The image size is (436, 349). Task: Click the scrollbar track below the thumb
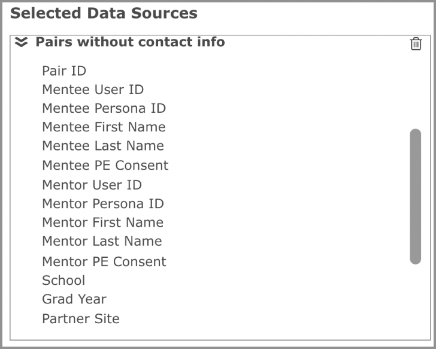click(x=415, y=300)
